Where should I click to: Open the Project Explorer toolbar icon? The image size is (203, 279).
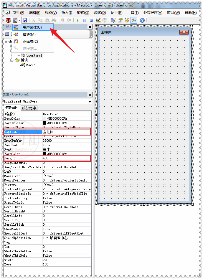[x=113, y=20]
